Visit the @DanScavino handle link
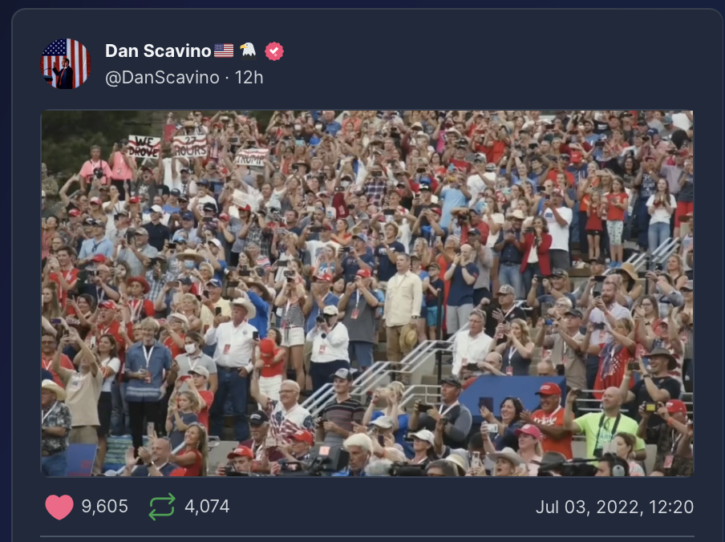Image resolution: width=725 pixels, height=542 pixels. (162, 78)
